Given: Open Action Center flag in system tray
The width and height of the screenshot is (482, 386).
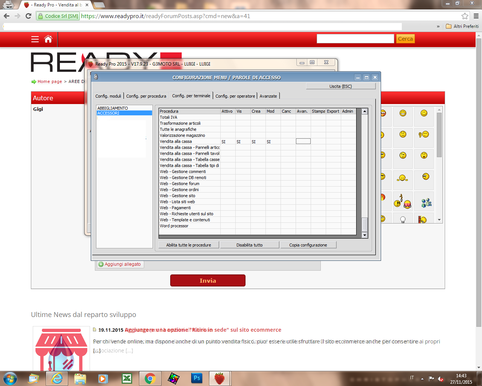Looking at the screenshot, I should tap(432, 378).
